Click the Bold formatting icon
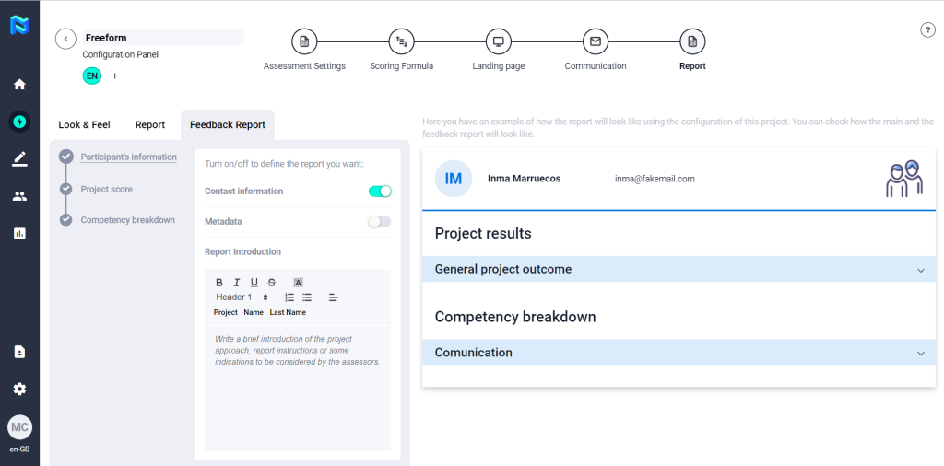 pos(219,283)
